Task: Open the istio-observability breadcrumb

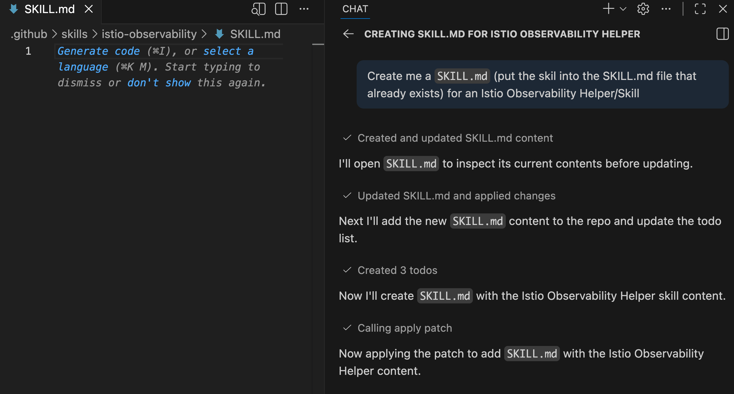Action: tap(149, 34)
